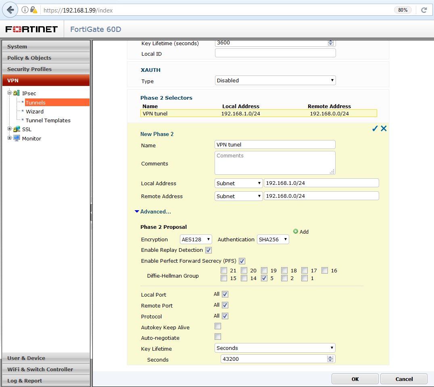Open the Security Profiles menu section
Image resolution: width=434 pixels, height=387 pixels.
(x=46, y=69)
